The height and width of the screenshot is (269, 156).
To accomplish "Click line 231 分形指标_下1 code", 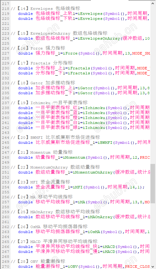I will (84, 73).
